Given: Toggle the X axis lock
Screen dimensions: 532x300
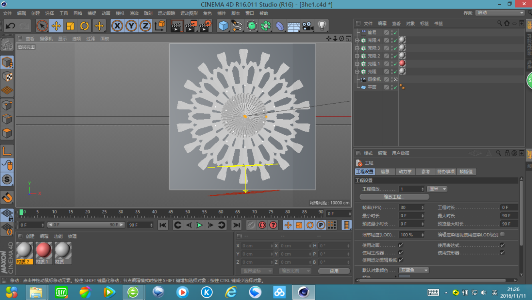Looking at the screenshot, I should pos(117,26).
